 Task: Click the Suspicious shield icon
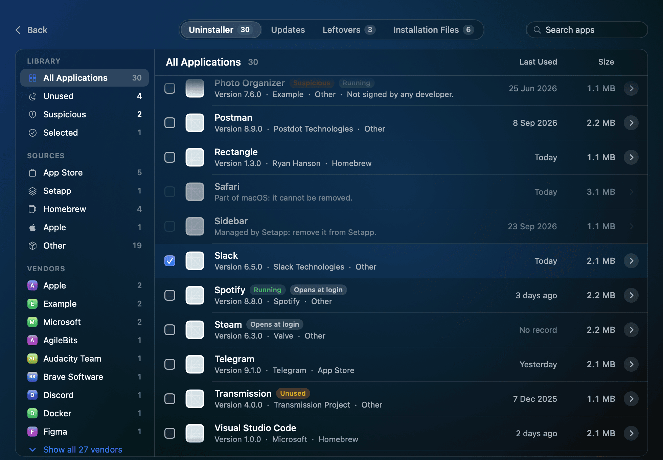point(32,115)
